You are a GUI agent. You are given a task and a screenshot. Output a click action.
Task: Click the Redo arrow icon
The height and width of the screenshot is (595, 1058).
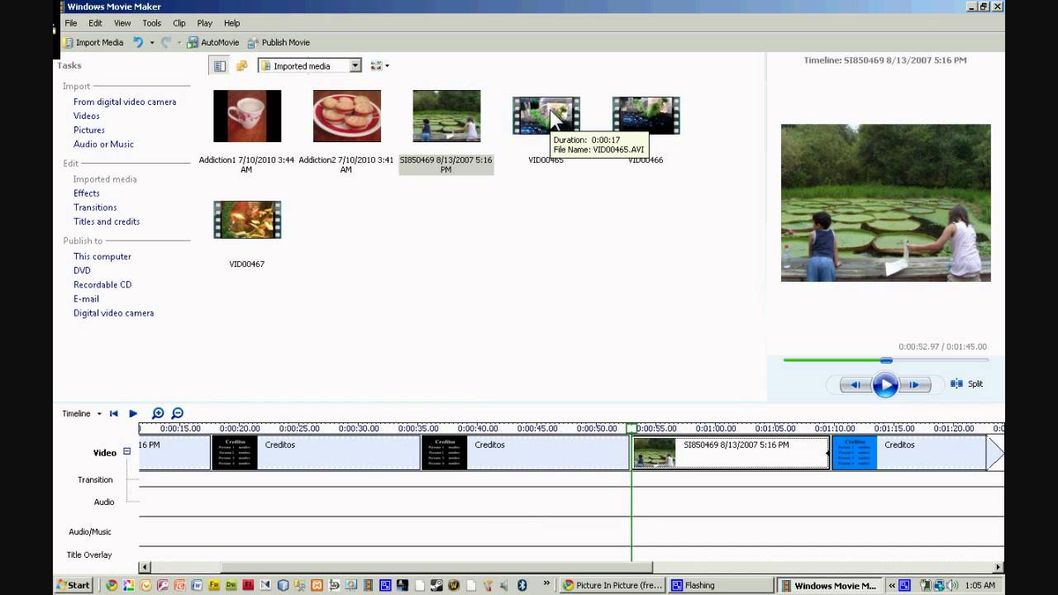[166, 42]
